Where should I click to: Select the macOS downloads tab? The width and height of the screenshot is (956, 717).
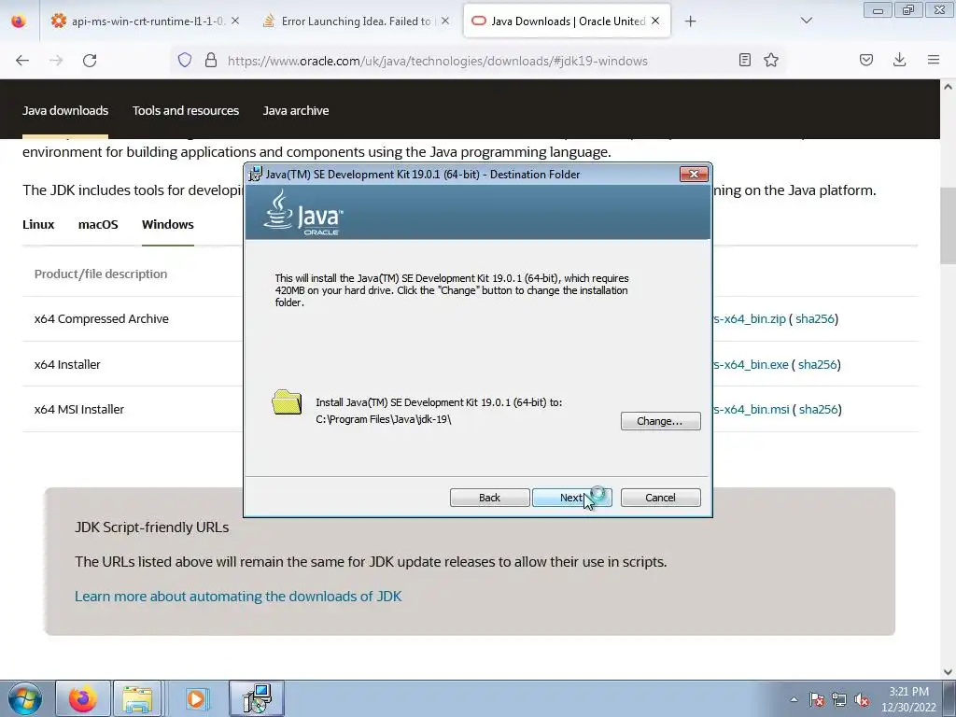pos(98,224)
